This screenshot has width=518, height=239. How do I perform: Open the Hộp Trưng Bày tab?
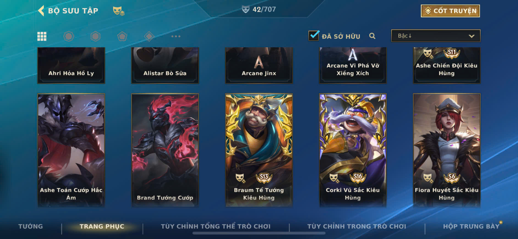471,226
